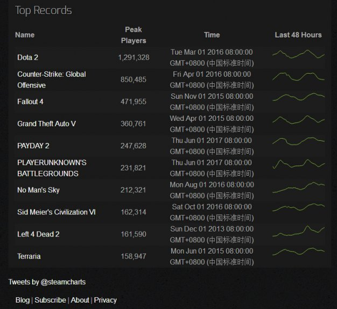The width and height of the screenshot is (337, 309).
Task: Click the Sun Nov 01 2015 timestamp
Action: pyautogui.click(x=212, y=102)
